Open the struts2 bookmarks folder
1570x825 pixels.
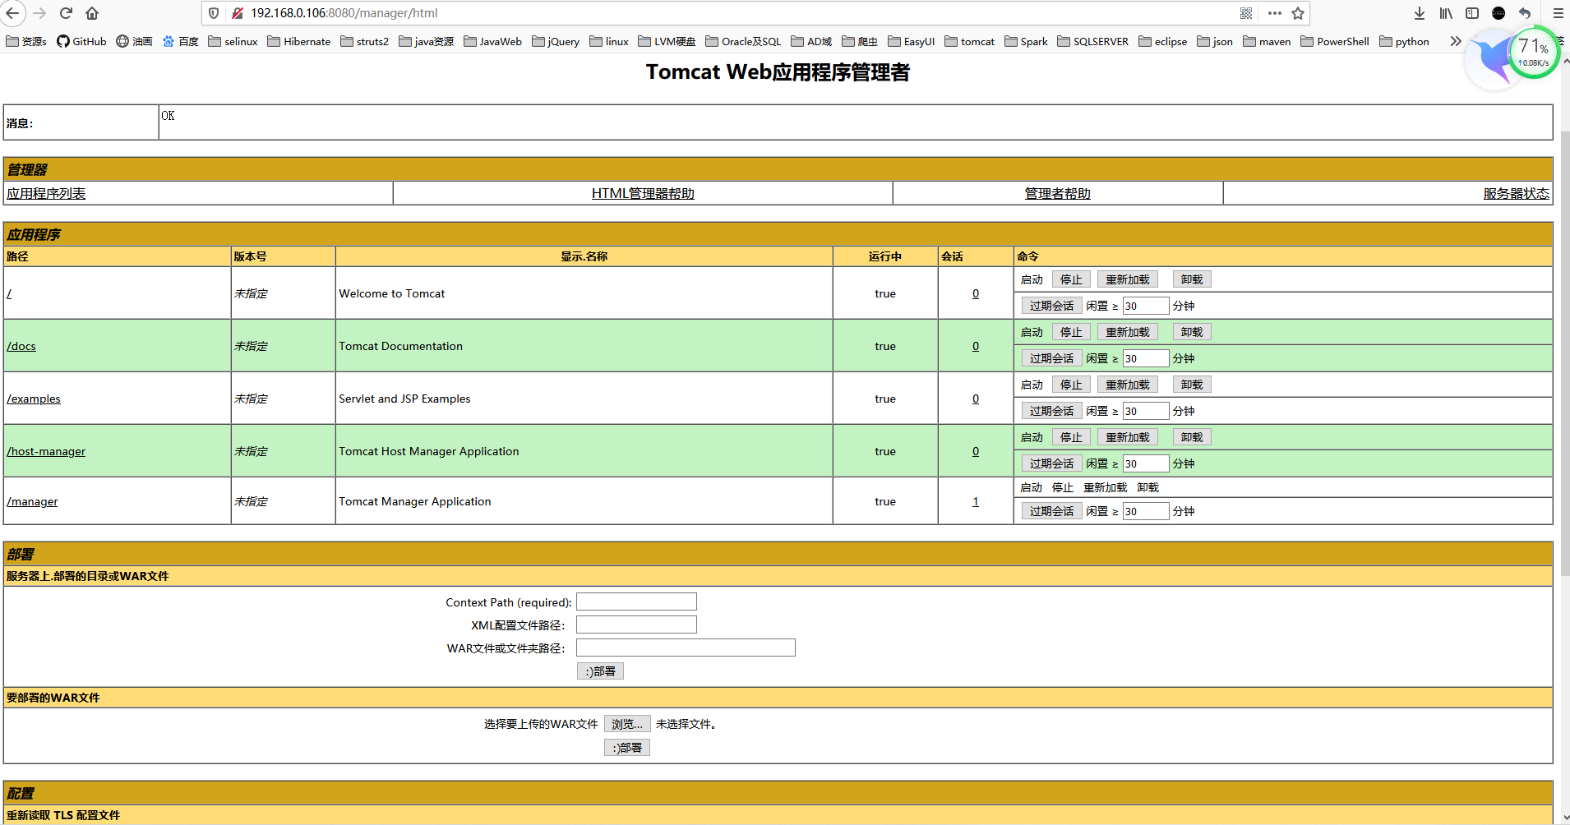tap(365, 41)
